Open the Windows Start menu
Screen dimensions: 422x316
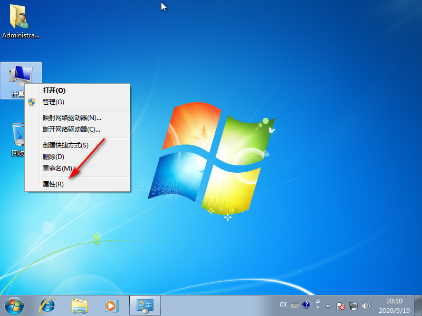(x=14, y=305)
